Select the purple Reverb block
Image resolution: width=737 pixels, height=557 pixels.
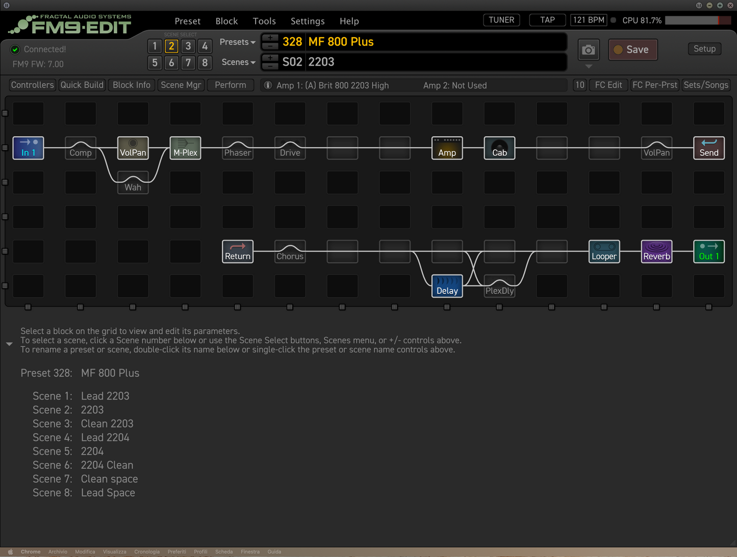click(x=656, y=251)
